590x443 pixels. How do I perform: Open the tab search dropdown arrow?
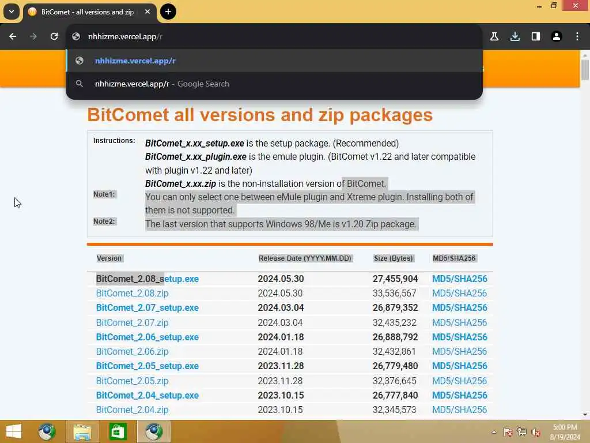(12, 12)
